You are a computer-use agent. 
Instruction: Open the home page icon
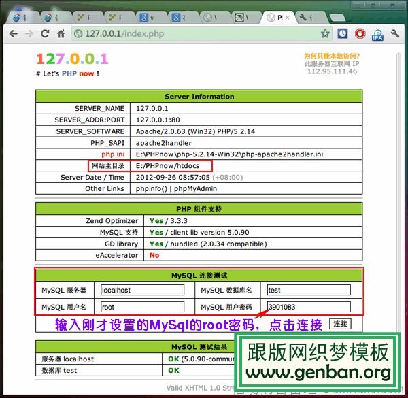(61, 33)
